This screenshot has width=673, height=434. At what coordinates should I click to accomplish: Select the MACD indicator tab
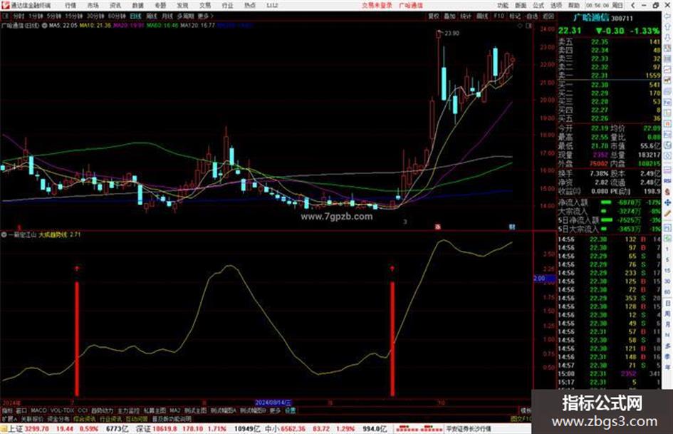point(38,410)
